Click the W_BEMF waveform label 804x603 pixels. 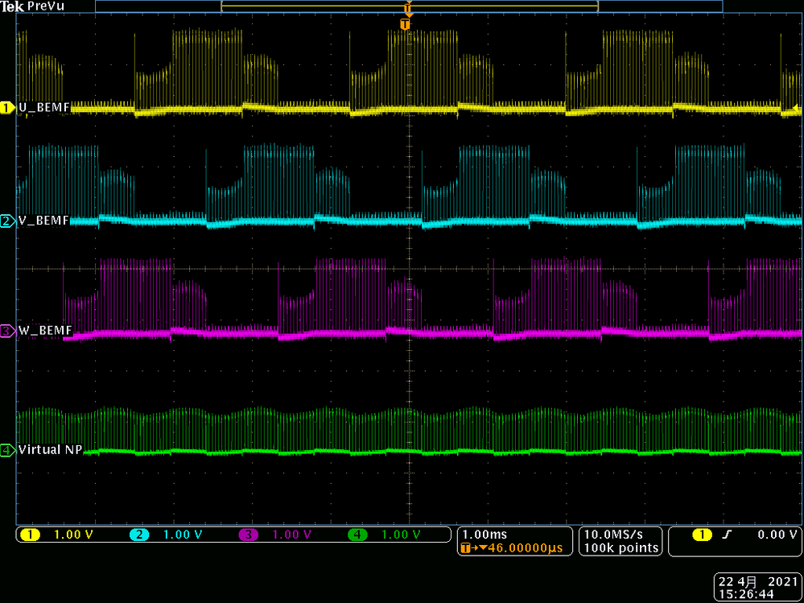44,330
